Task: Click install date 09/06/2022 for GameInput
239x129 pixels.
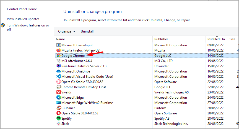Action: [215, 45]
